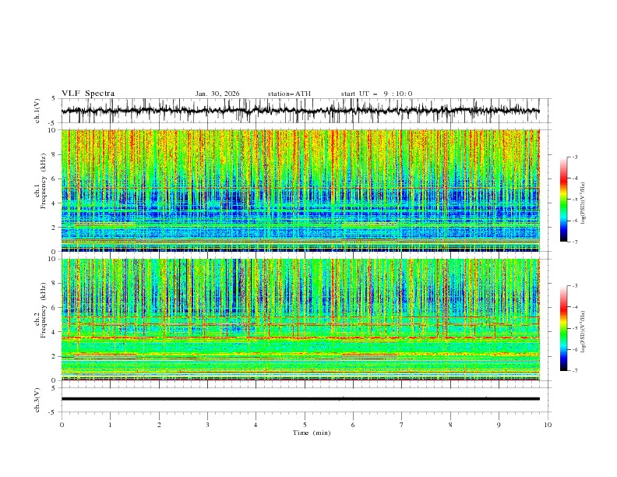Click the time axis tick label '5'
Image resolution: width=617 pixels, height=477 pixels.
point(305,425)
